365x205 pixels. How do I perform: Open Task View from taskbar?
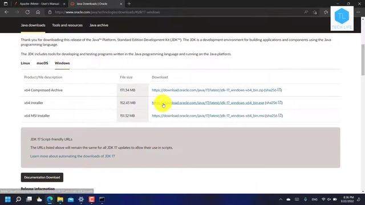coord(29,199)
